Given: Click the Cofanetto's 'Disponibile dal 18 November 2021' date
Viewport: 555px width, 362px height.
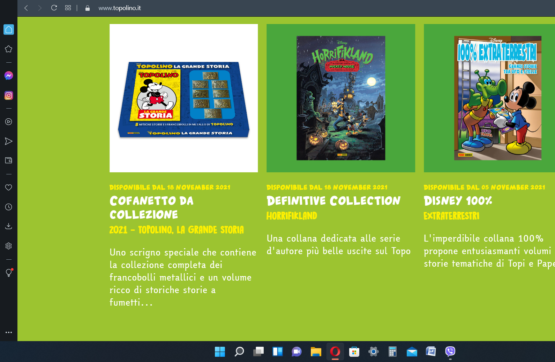Looking at the screenshot, I should point(170,187).
